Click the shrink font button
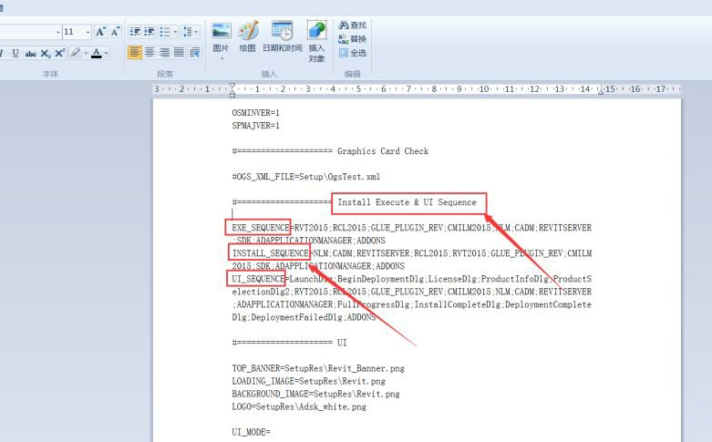 pos(115,31)
